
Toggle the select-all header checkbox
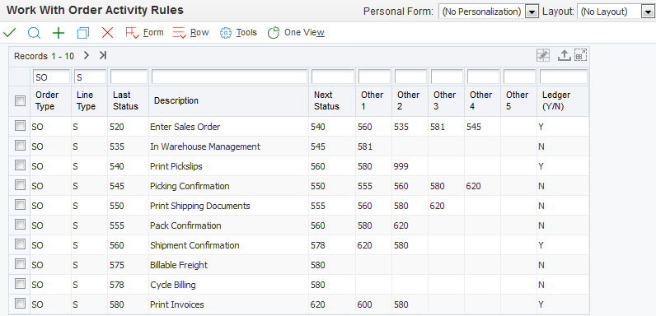coord(20,100)
